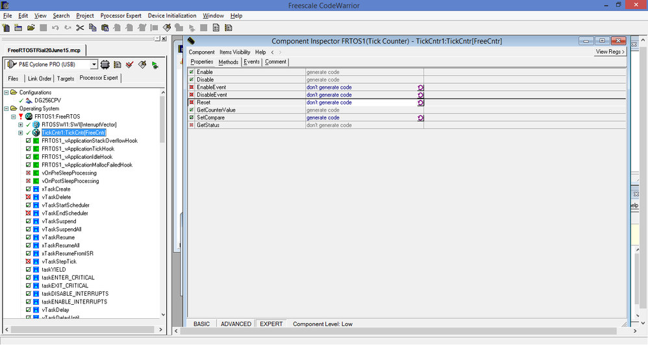Click the Undo arrow in main toolbar
648x345 pixels.
pyautogui.click(x=55, y=28)
